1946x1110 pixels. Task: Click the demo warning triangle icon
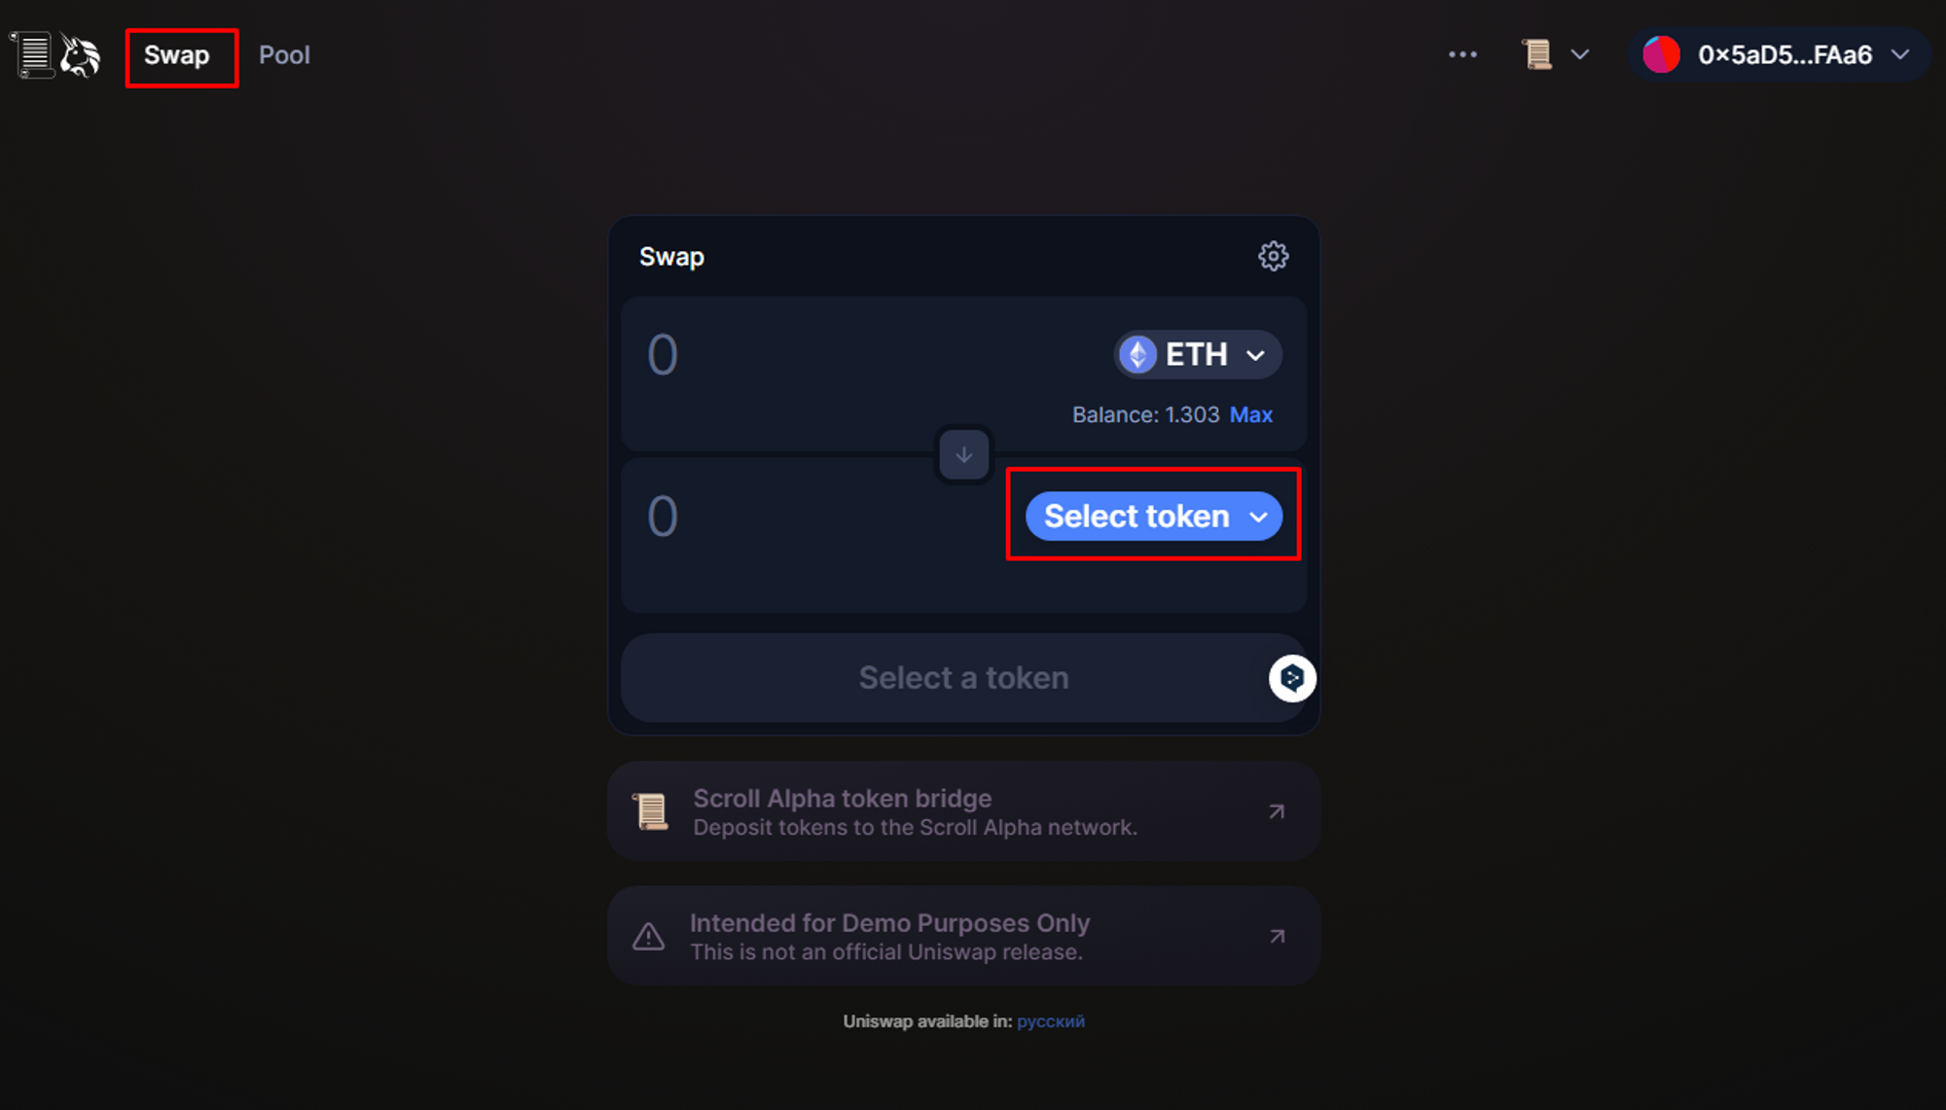click(x=649, y=937)
